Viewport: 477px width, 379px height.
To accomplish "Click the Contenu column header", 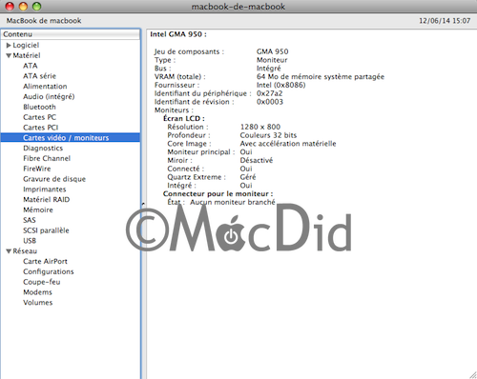I will [x=71, y=34].
